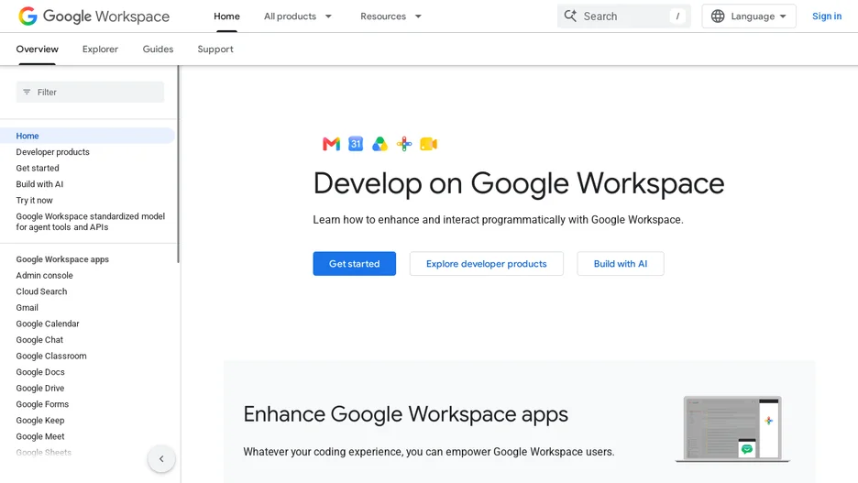The height and width of the screenshot is (483, 858).
Task: Open Gmail in sidebar list
Action: coord(27,308)
